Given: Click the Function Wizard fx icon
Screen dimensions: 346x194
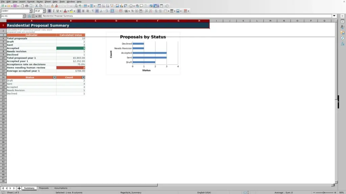Looking at the screenshot, I should click(x=29, y=16).
